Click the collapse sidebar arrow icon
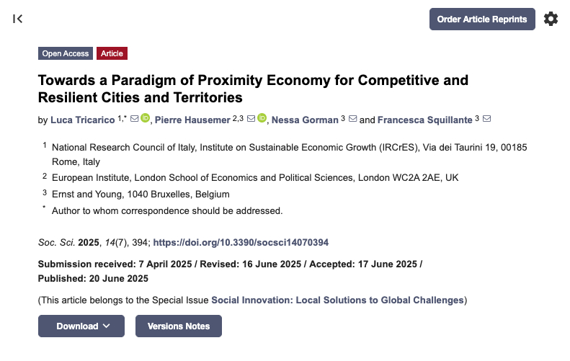 point(18,19)
